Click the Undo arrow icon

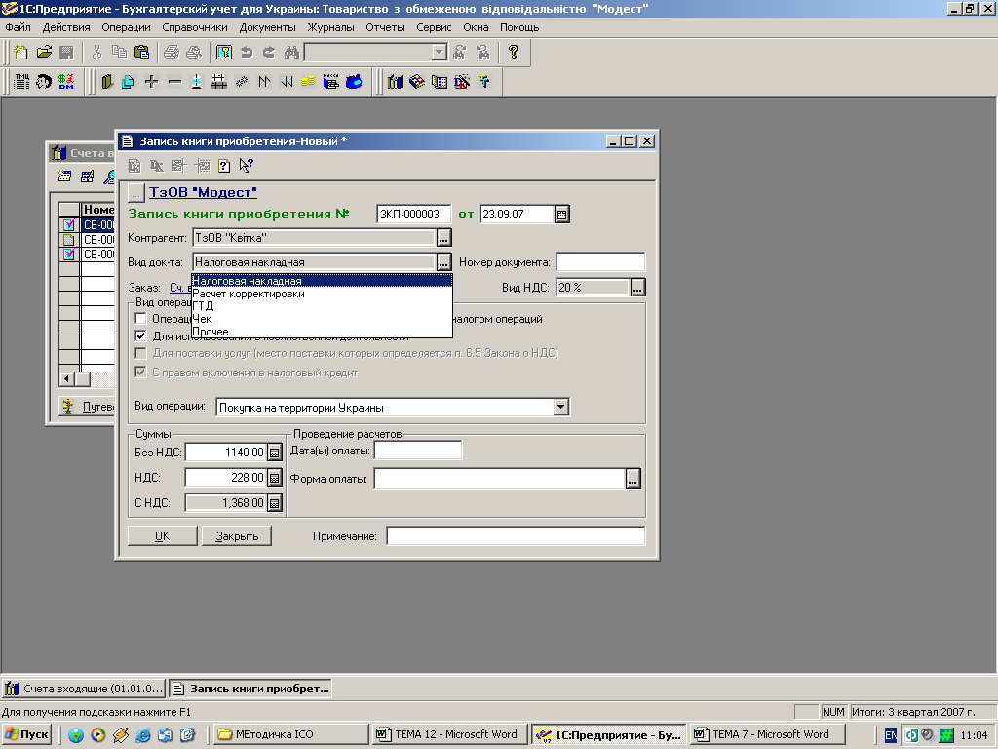coord(247,53)
